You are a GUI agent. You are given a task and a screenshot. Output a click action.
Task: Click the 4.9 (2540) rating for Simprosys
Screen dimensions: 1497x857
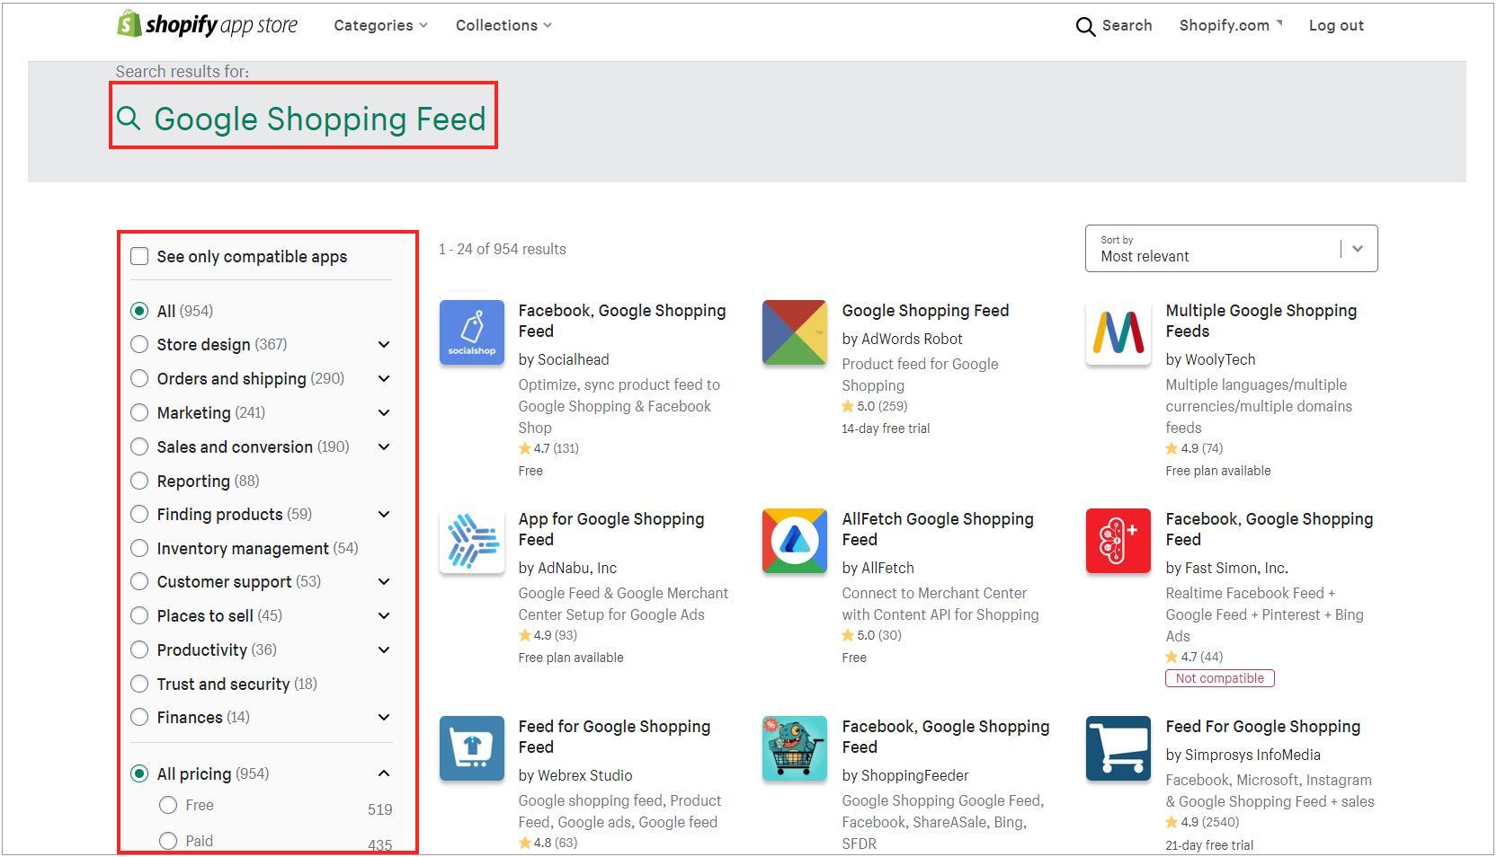[x=1202, y=822]
